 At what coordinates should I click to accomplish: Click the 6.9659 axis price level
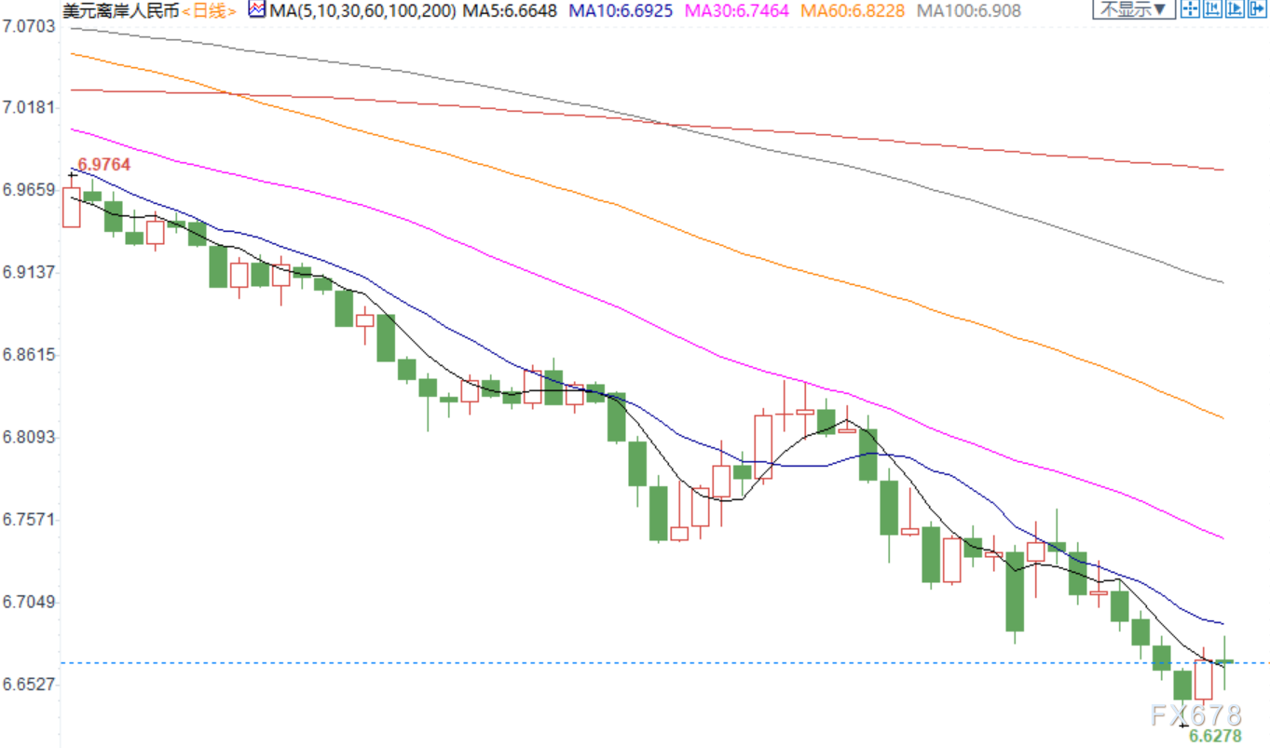click(x=29, y=190)
